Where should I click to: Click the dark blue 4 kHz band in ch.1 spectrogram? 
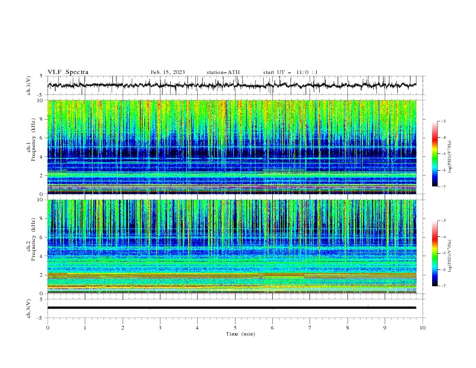coord(231,153)
